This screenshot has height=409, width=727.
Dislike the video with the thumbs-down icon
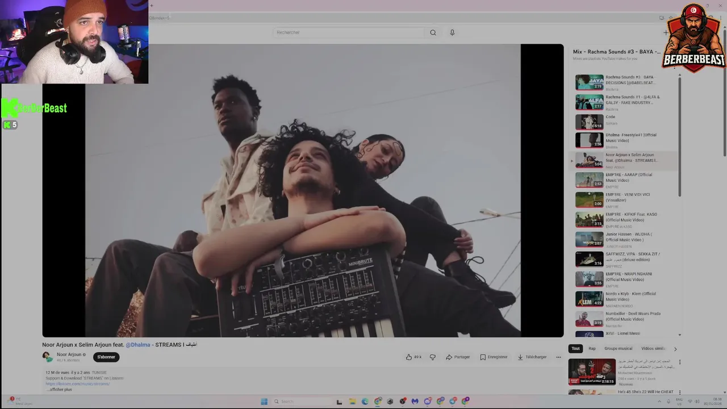coord(432,357)
